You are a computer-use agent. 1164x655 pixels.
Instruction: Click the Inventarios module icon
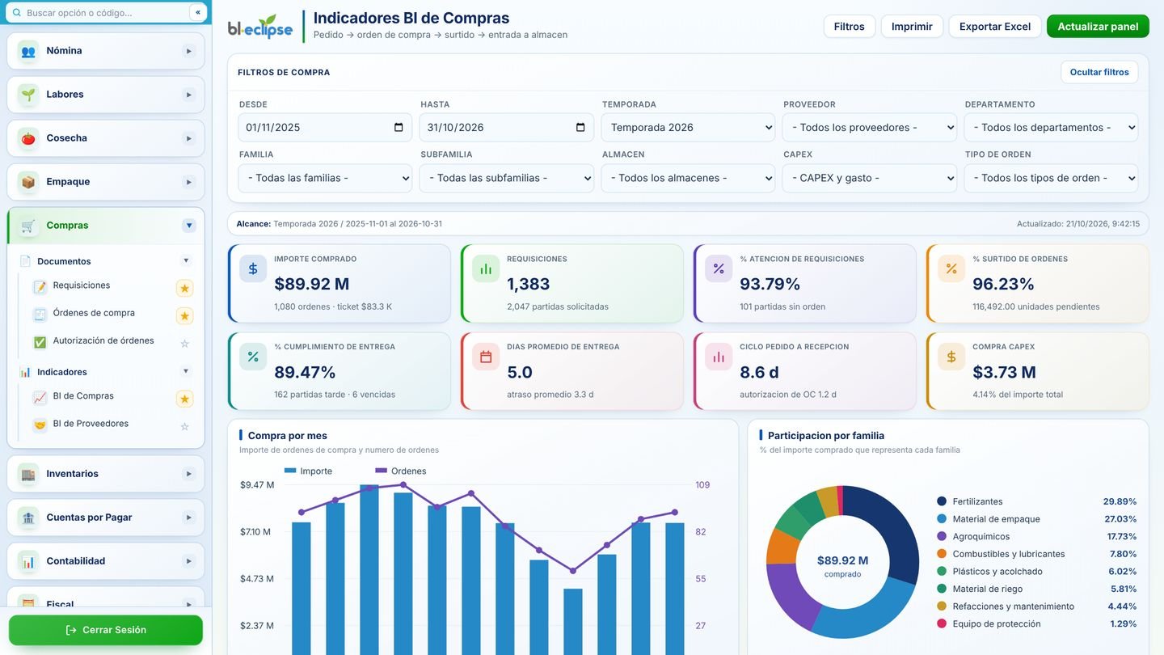(28, 474)
